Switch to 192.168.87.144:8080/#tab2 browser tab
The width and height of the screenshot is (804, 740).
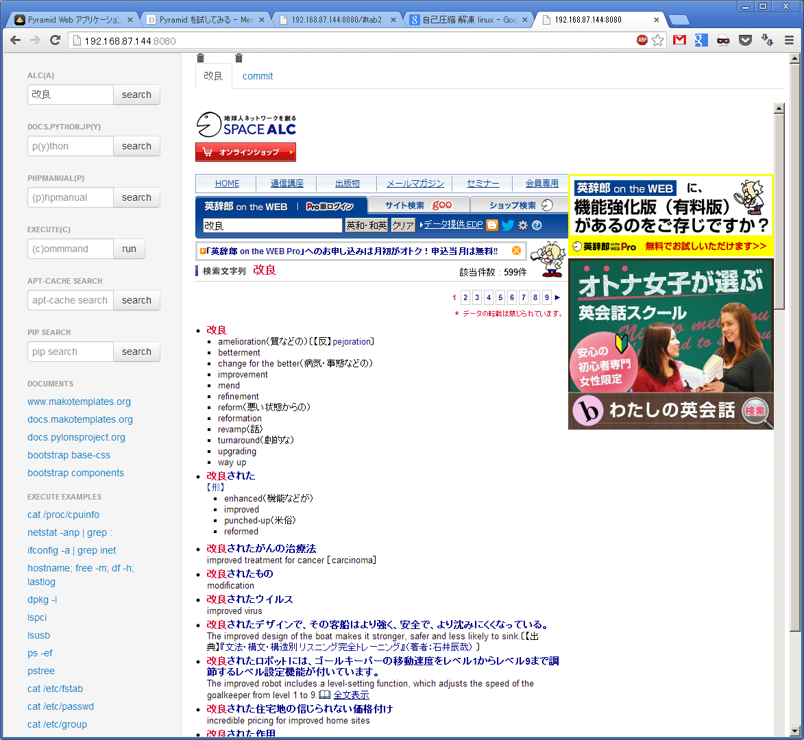point(337,19)
